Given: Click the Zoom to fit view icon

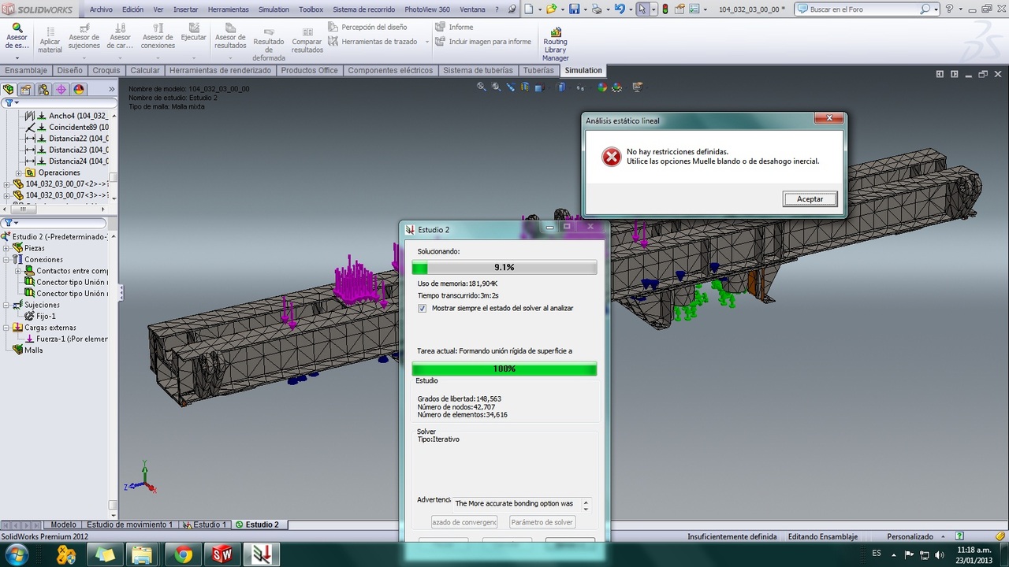Looking at the screenshot, I should pyautogui.click(x=482, y=87).
